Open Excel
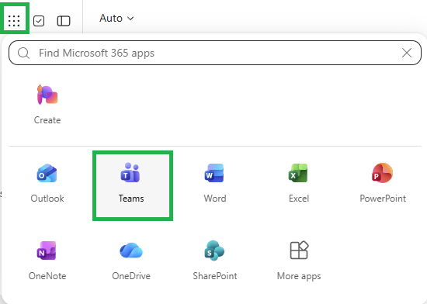Image resolution: width=427 pixels, height=304 pixels. click(299, 183)
